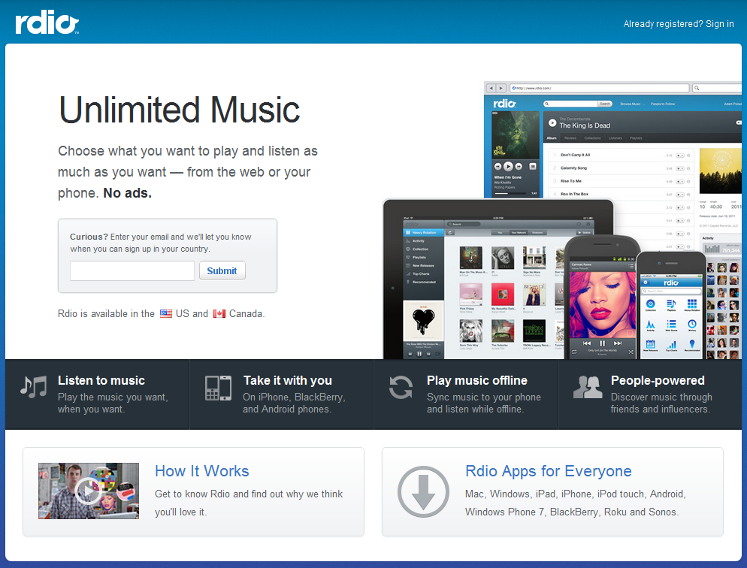Click "Play the music you want" description
The image size is (747, 568).
point(113,403)
